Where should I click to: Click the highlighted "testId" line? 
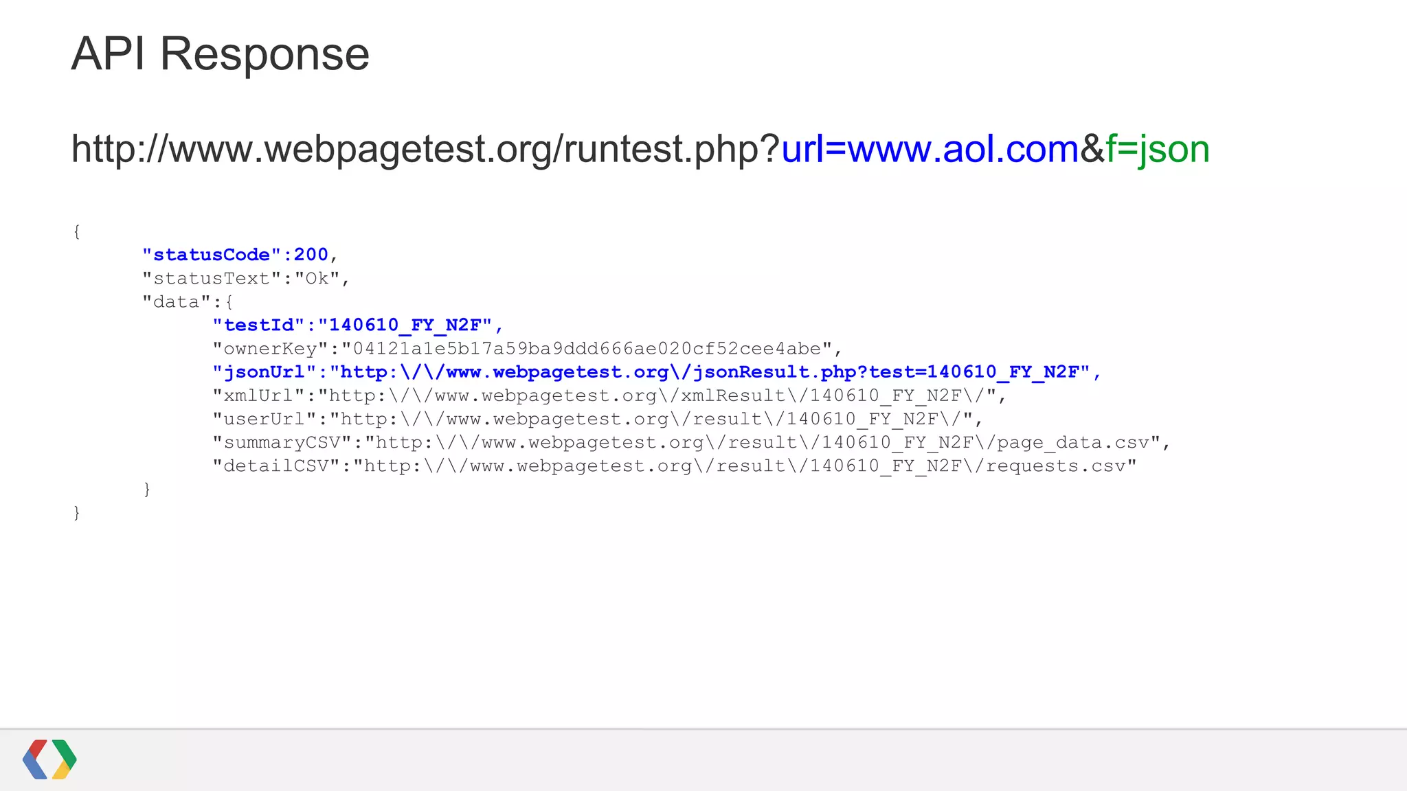click(358, 325)
